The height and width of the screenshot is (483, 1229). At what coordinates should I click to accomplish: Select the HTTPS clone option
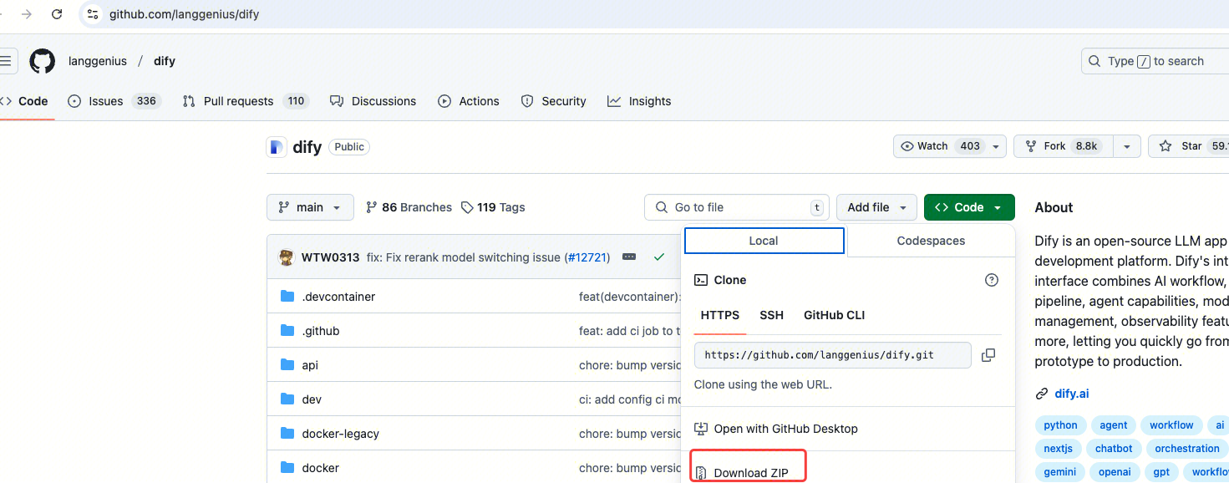[720, 315]
